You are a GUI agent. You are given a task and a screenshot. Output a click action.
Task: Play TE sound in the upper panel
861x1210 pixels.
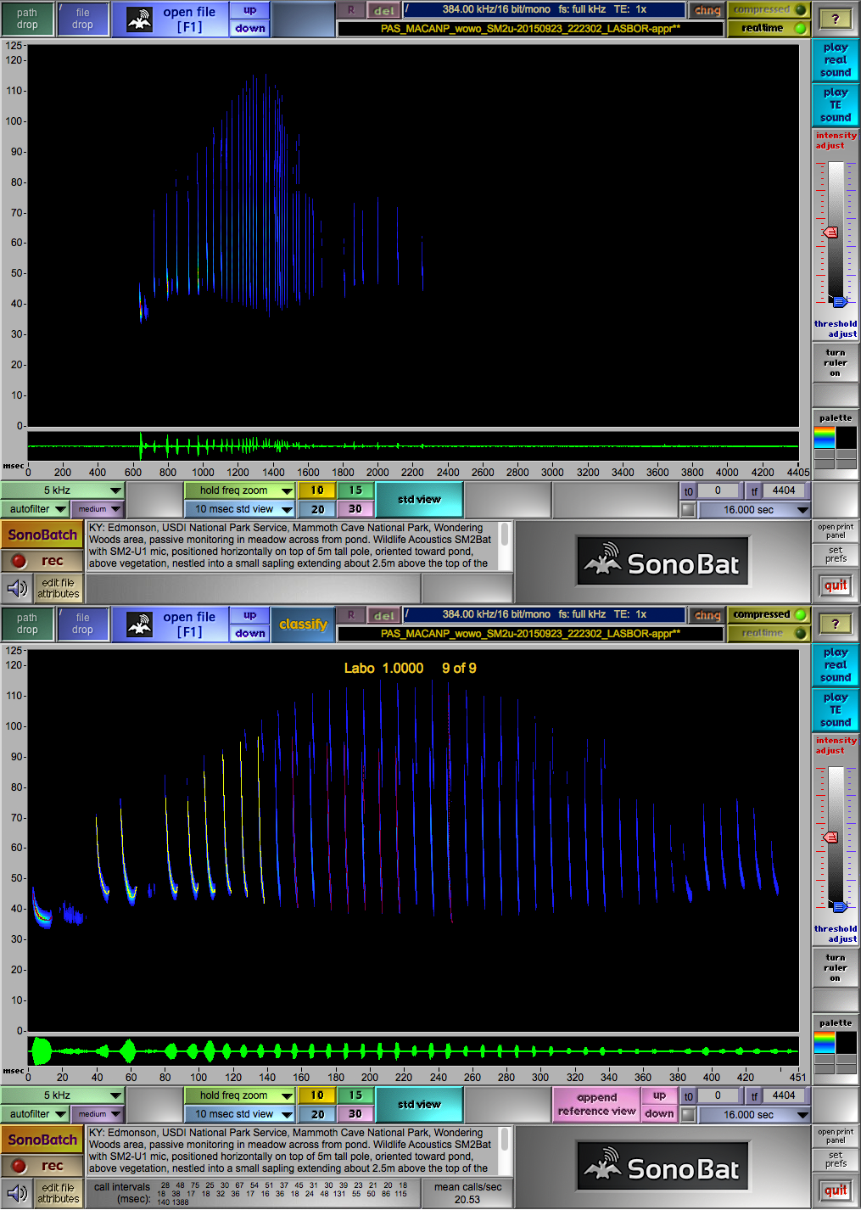pyautogui.click(x=835, y=105)
